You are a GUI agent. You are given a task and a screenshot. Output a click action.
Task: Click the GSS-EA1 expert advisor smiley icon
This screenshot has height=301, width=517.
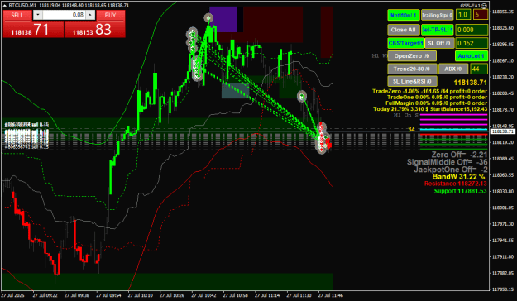(484, 6)
